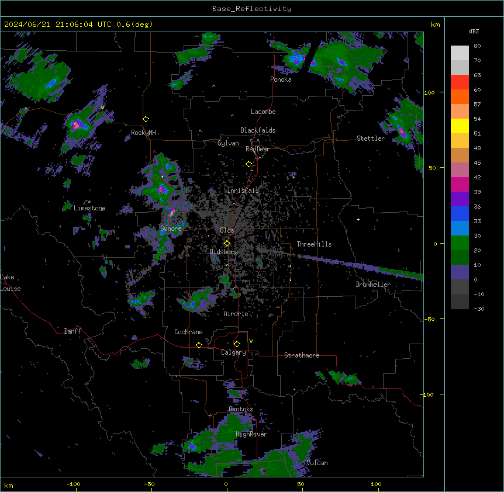Select the light gray swatch between 80 and 70
The width and height of the screenshot is (504, 492).
click(x=460, y=53)
